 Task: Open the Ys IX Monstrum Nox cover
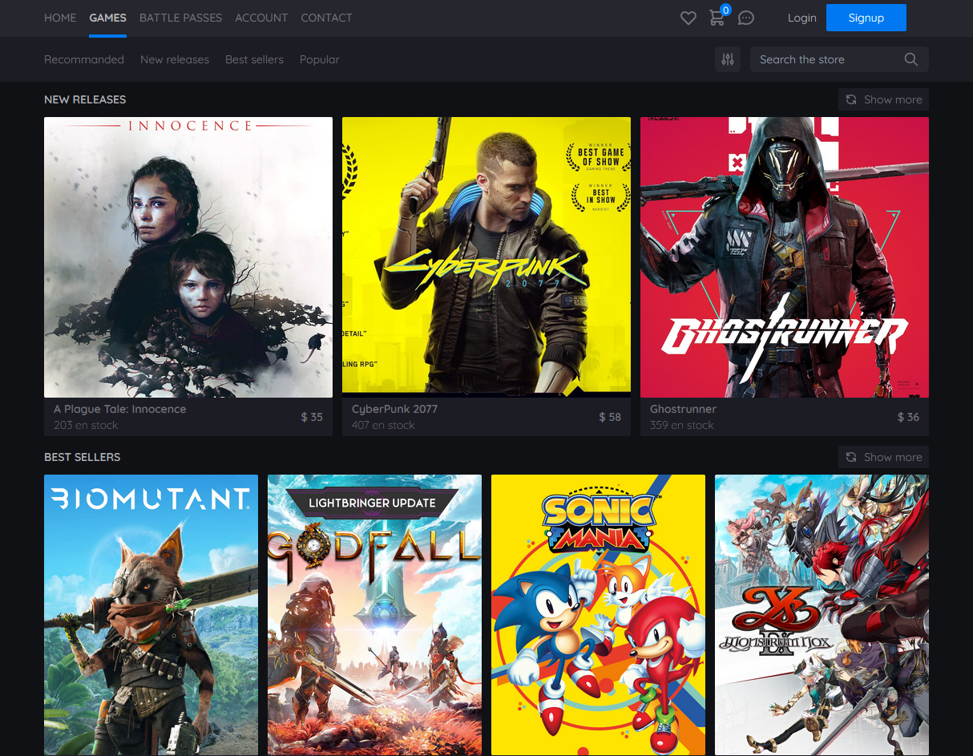(822, 615)
